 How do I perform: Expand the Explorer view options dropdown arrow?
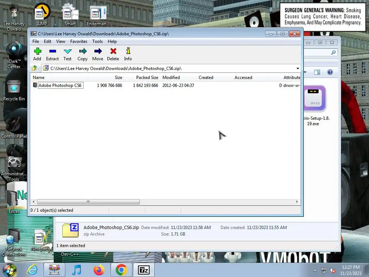coord(305,72)
